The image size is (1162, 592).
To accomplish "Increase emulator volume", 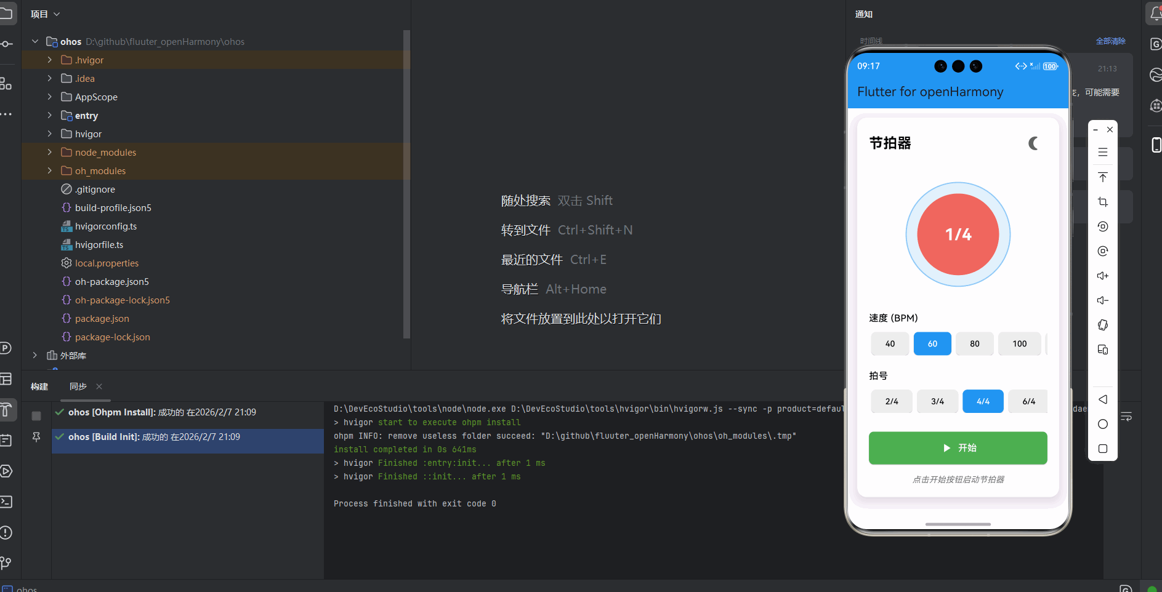I will (1103, 276).
